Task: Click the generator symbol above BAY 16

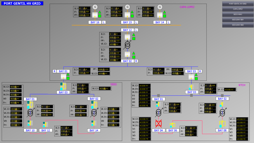Action: coord(95,7)
